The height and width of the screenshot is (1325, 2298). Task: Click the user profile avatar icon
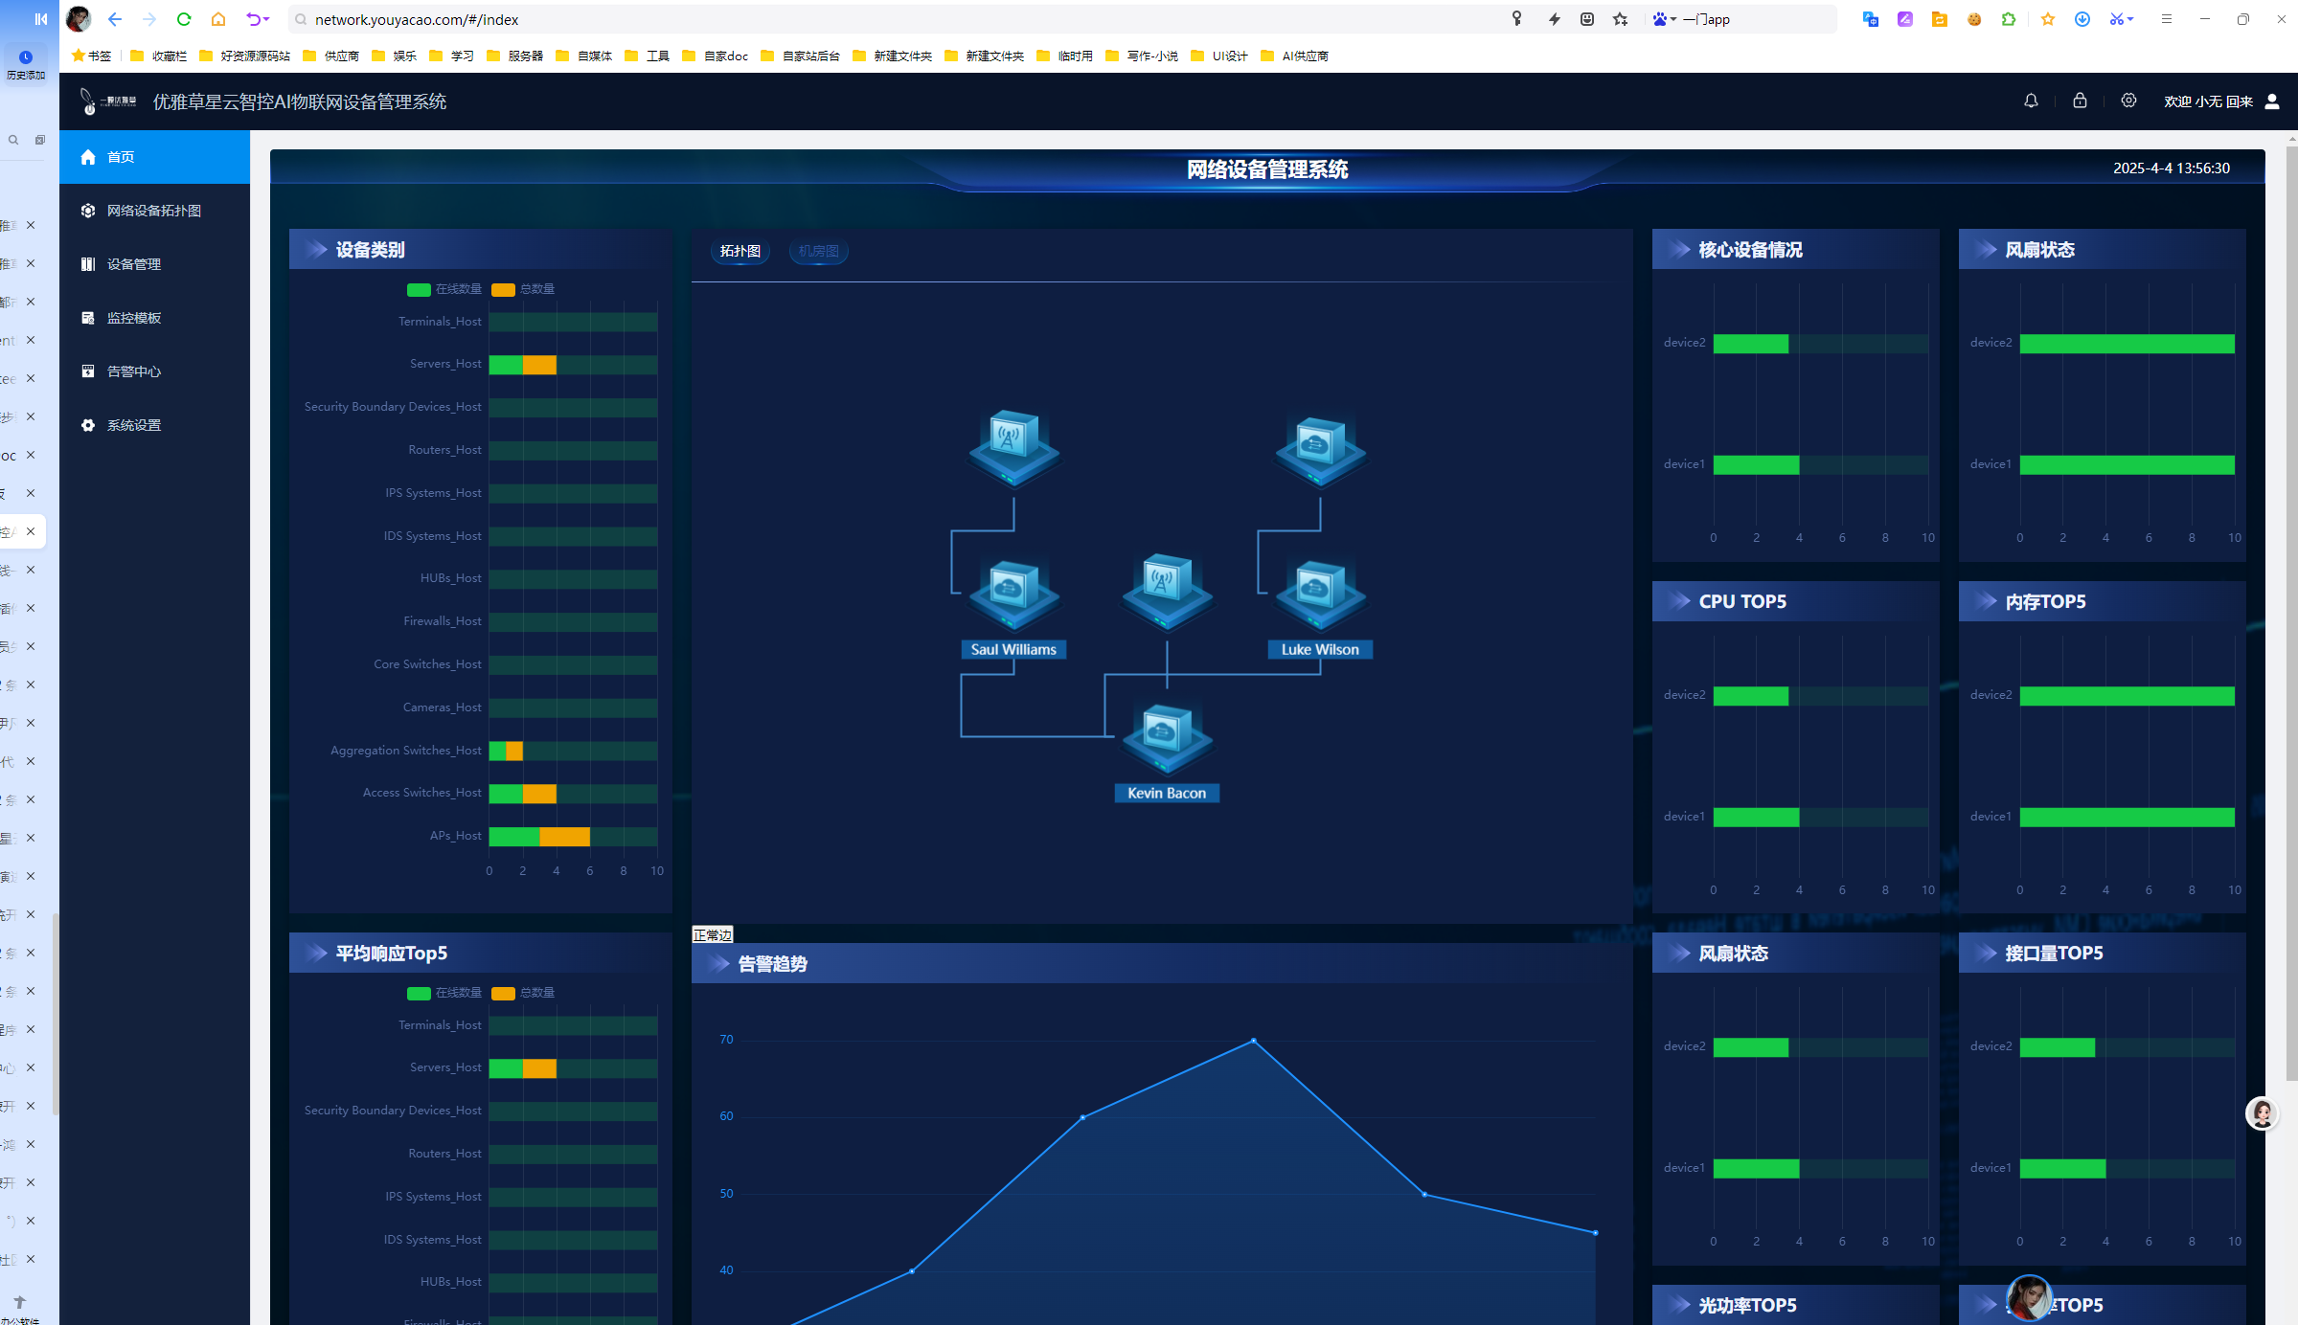coord(2272,101)
